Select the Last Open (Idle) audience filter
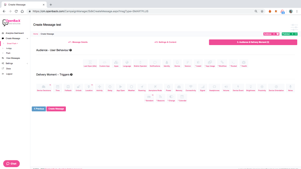The height and width of the screenshot is (169, 301). coord(90,64)
